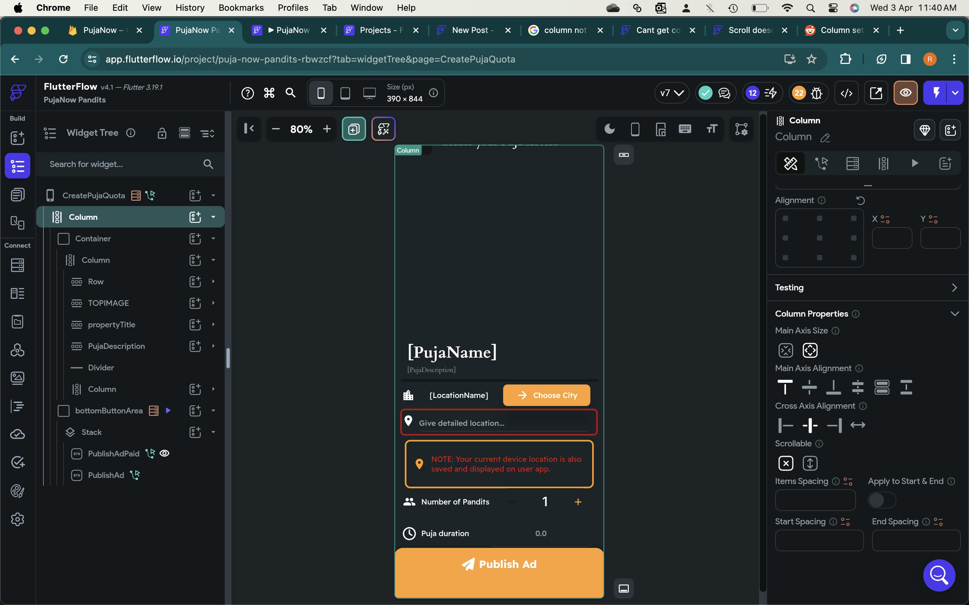Click the bug debug issues icon
Image resolution: width=969 pixels, height=605 pixels.
pyautogui.click(x=817, y=93)
